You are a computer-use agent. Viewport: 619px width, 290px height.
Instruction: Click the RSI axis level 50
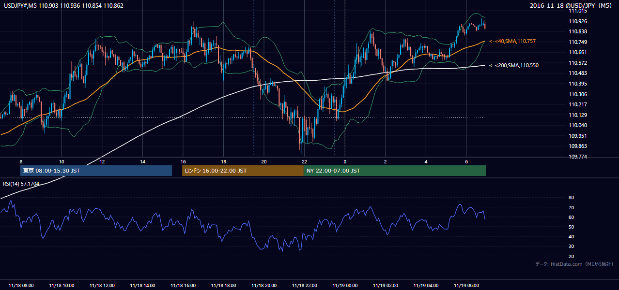coord(571,227)
